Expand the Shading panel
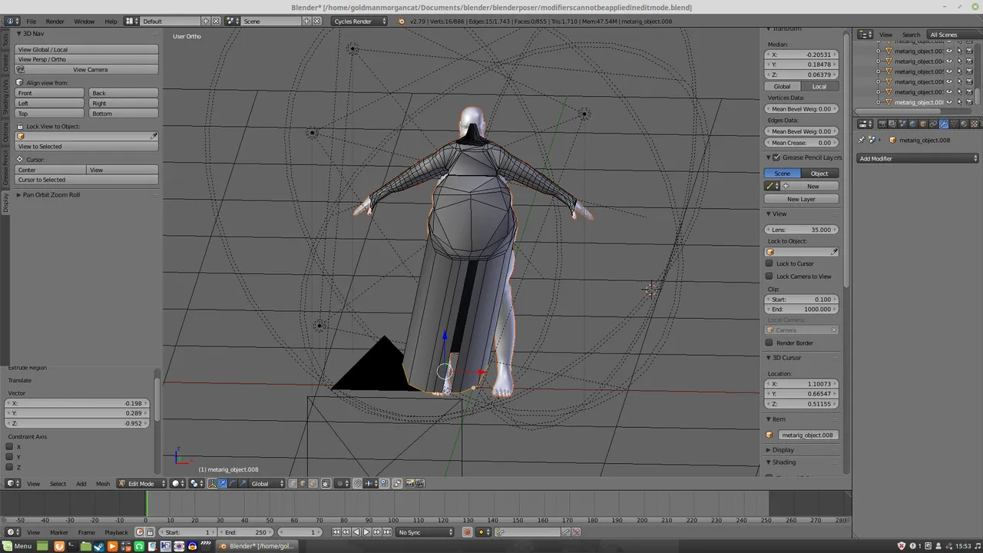The image size is (983, 553). (x=769, y=462)
